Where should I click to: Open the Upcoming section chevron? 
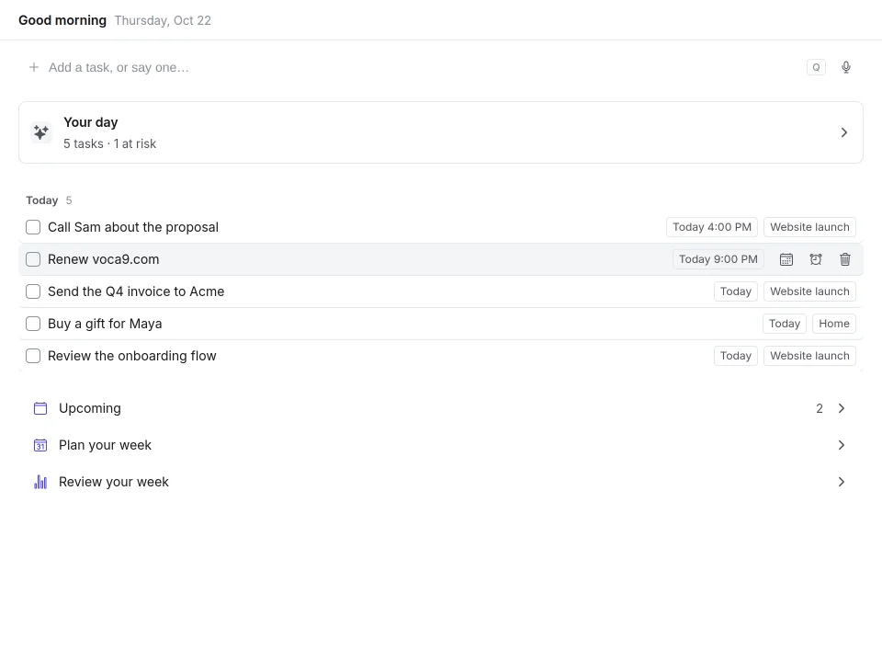(x=842, y=408)
